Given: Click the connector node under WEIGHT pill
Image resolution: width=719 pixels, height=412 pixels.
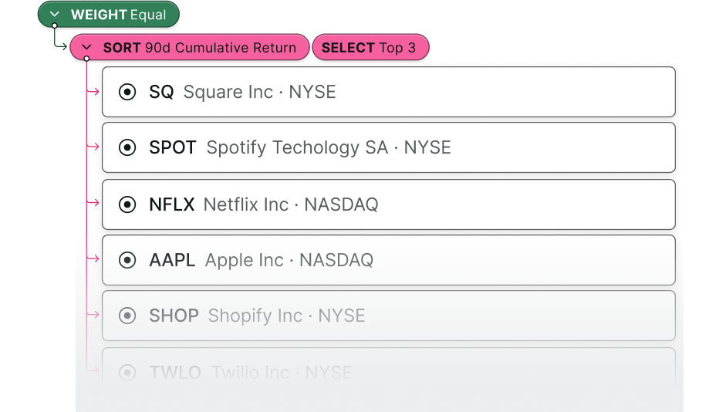Looking at the screenshot, I should [54, 25].
